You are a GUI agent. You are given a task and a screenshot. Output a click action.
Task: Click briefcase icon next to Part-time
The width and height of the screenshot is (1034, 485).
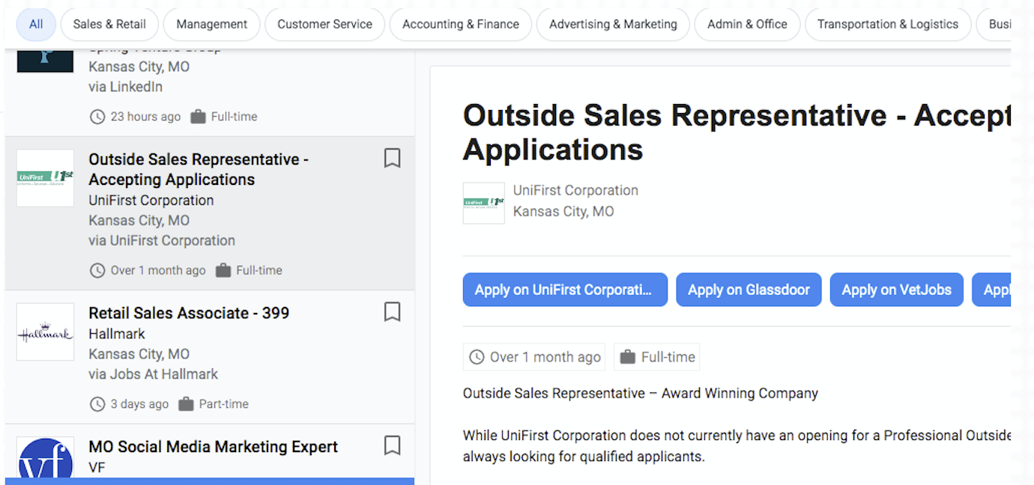186,404
